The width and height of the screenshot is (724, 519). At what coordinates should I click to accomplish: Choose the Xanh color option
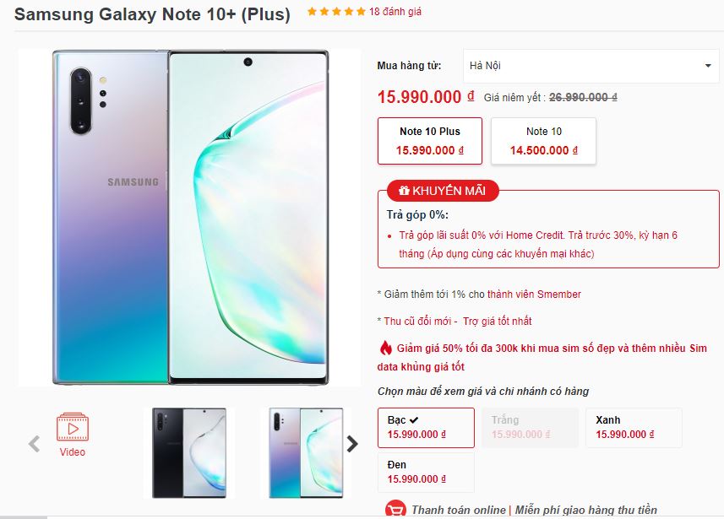pos(633,427)
